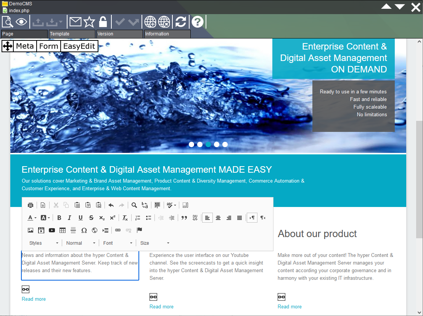
Task: Click Read more under the news column
Action: [x=34, y=299]
